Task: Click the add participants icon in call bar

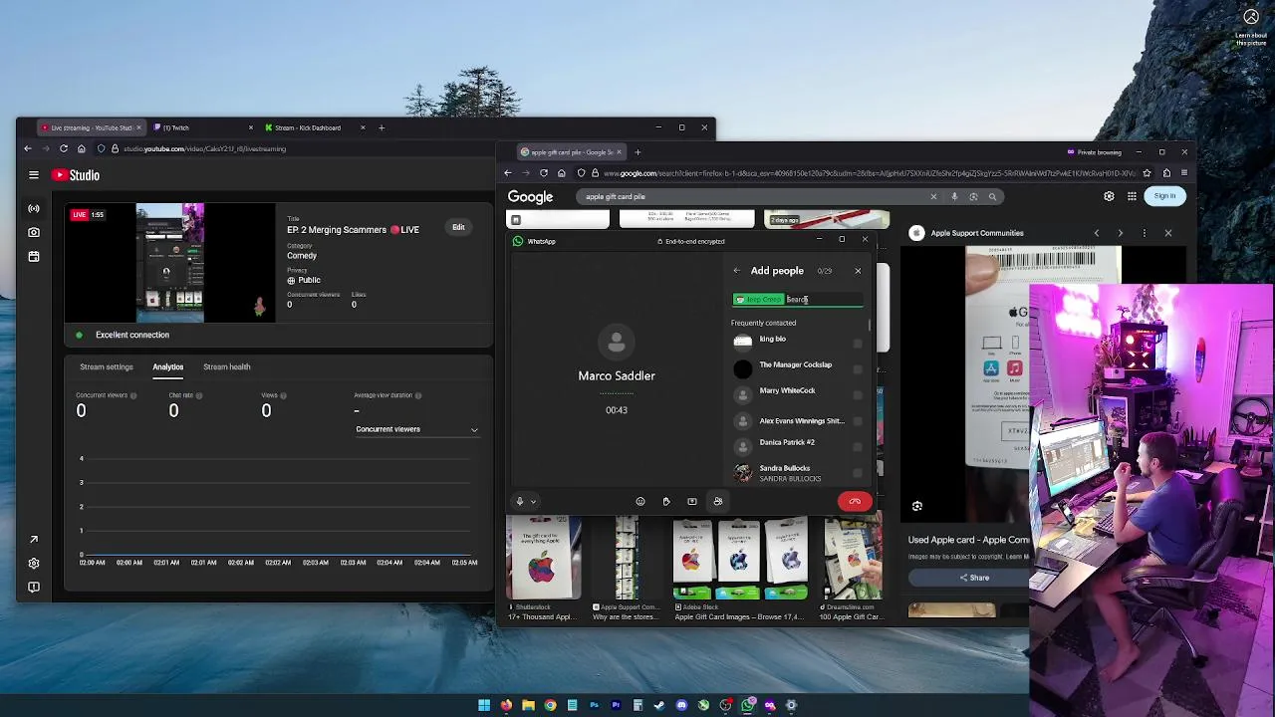Action: (718, 502)
